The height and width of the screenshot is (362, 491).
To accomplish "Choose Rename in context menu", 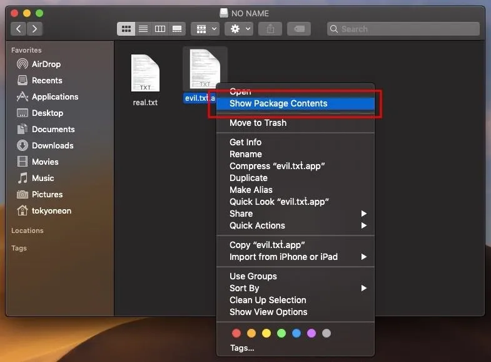I will (x=295, y=154).
